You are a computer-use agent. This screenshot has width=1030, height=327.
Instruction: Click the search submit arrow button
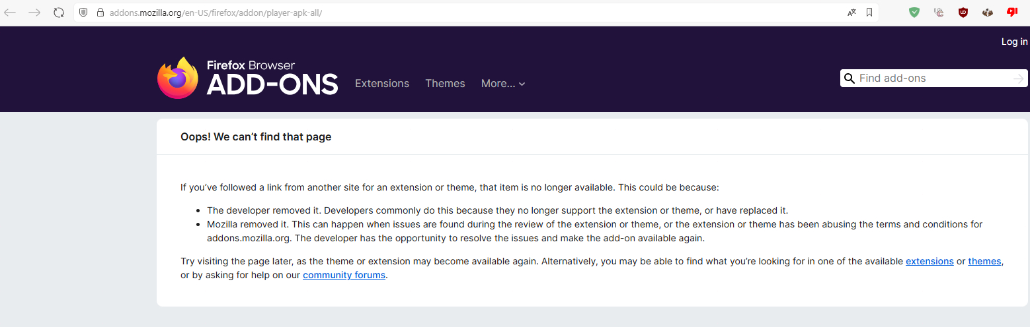point(1018,78)
